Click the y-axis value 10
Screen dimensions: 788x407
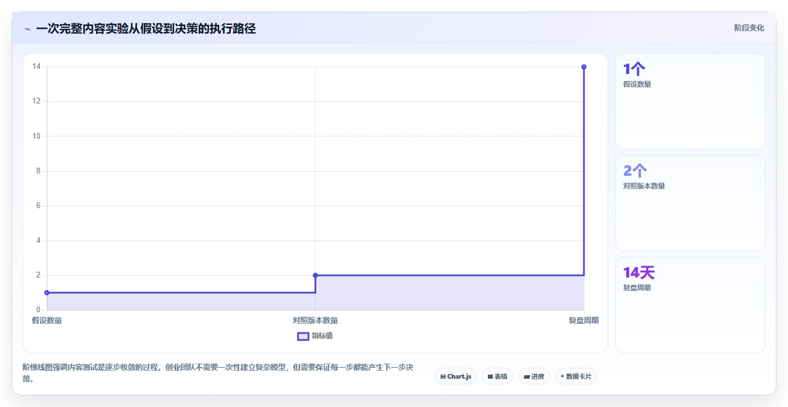[x=36, y=136]
